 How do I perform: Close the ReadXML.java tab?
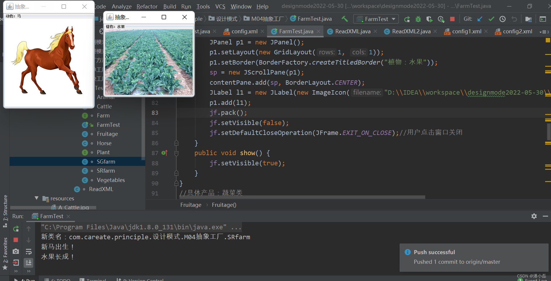click(375, 31)
